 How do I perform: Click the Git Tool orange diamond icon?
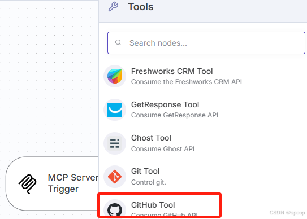(115, 177)
